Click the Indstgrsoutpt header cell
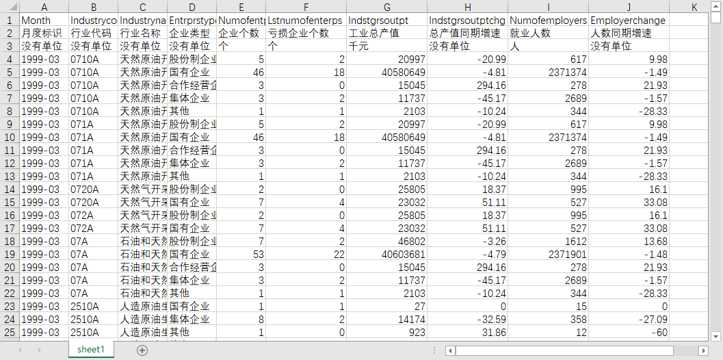Image resolution: width=723 pixels, height=360 pixels. [387, 21]
